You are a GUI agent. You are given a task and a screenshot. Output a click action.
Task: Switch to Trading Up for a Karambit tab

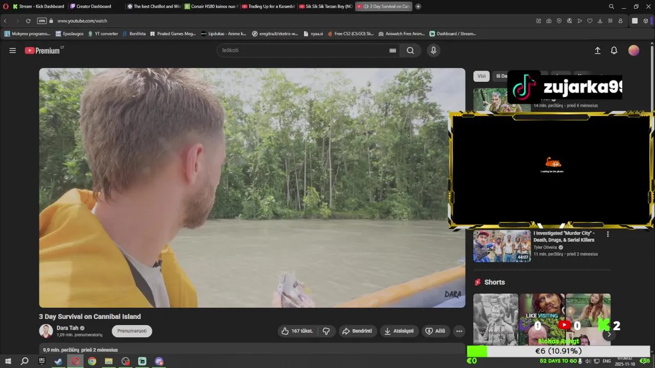268,7
